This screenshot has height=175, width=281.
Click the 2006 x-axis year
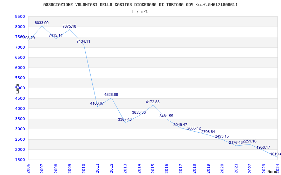click(28, 169)
